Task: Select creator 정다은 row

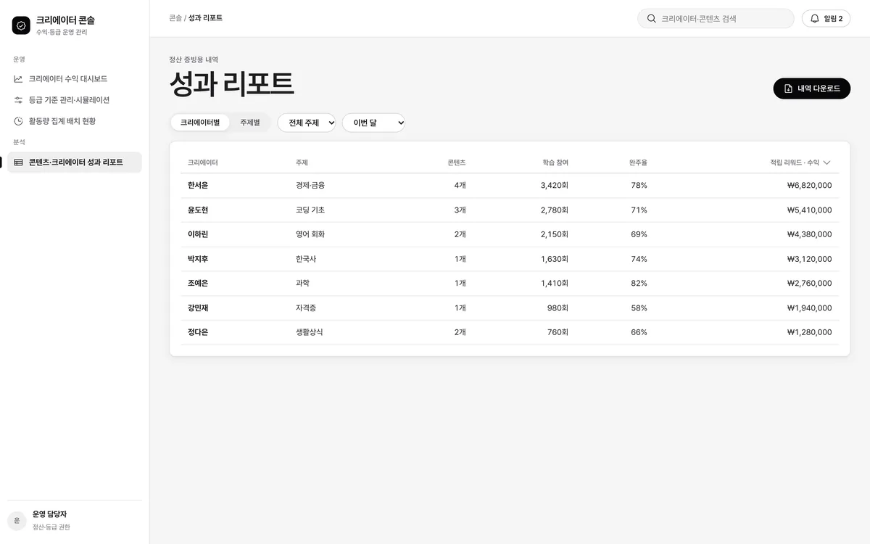Action: pos(510,332)
